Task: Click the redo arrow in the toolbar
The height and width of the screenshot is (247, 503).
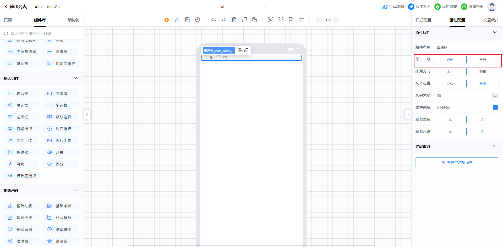Action: coord(224,20)
